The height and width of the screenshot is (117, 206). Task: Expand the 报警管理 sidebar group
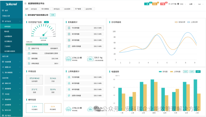(20, 89)
